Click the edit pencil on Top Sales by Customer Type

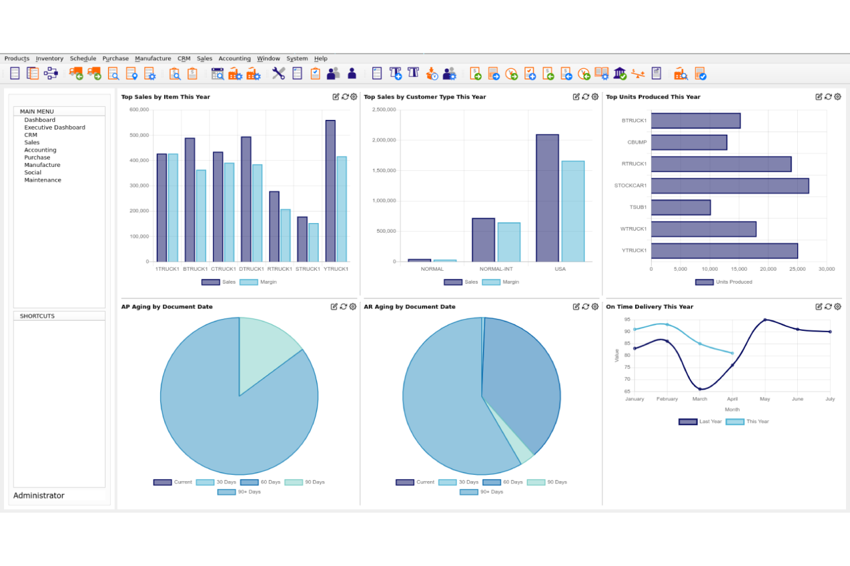pos(575,97)
